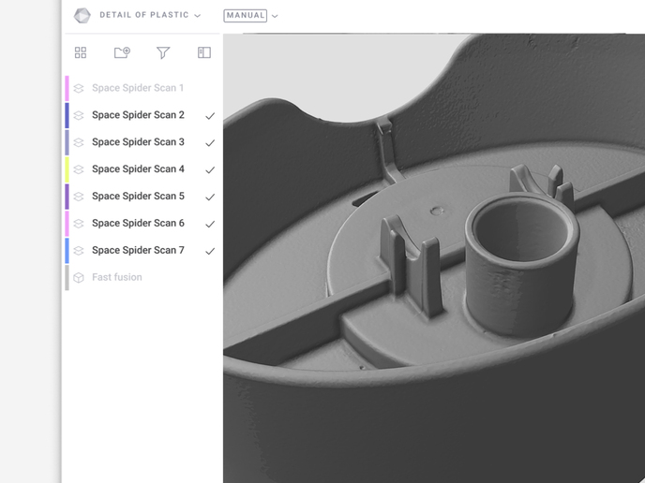Toggle the checkmark for Space Spider Scan 7
Viewport: 645px width, 483px height.
[x=210, y=251]
